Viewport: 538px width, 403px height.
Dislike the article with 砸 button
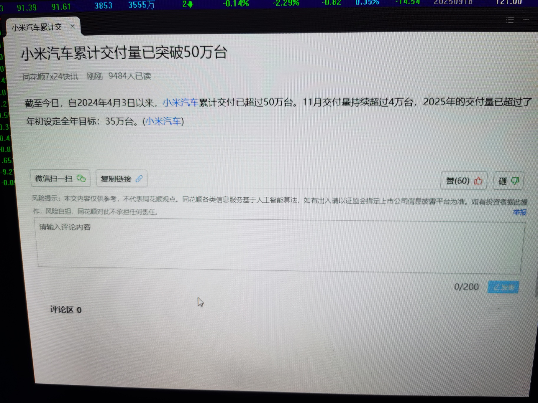point(509,181)
